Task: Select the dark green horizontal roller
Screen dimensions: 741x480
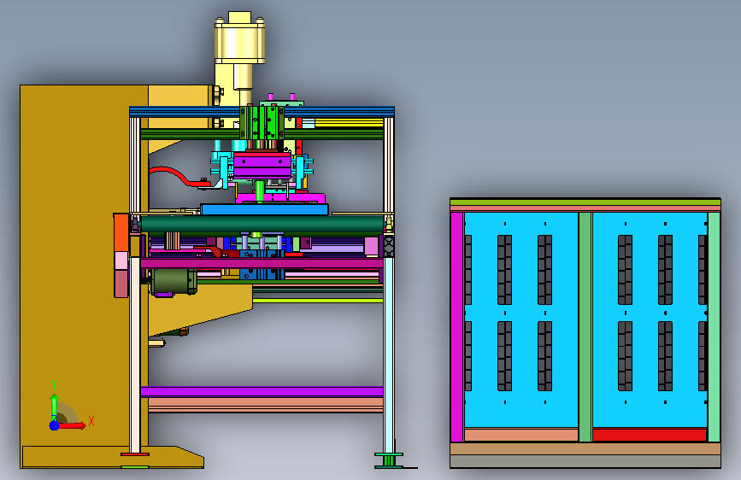Action: coord(262,224)
